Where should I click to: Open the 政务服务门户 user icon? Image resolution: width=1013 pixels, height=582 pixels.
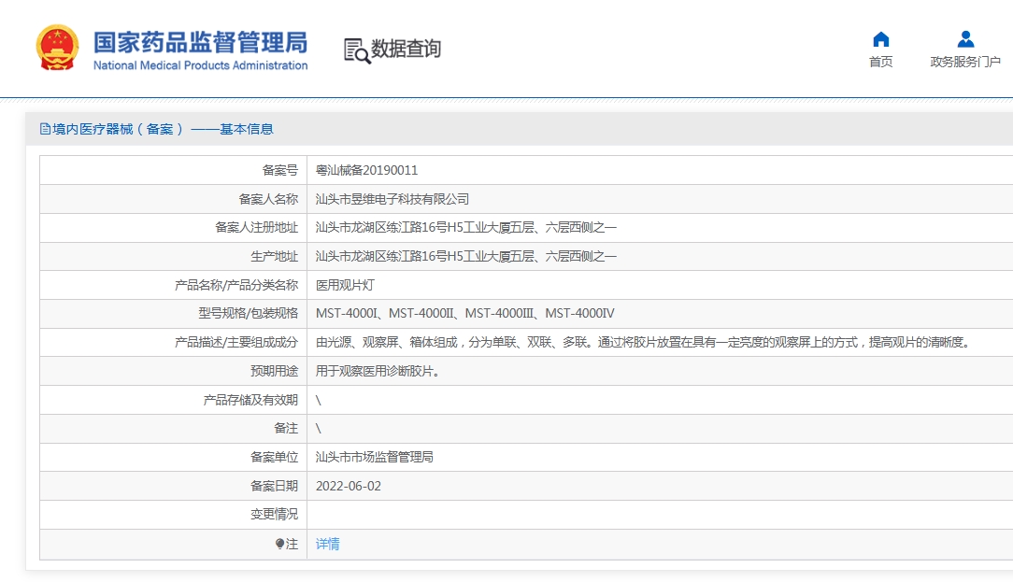pyautogui.click(x=965, y=39)
